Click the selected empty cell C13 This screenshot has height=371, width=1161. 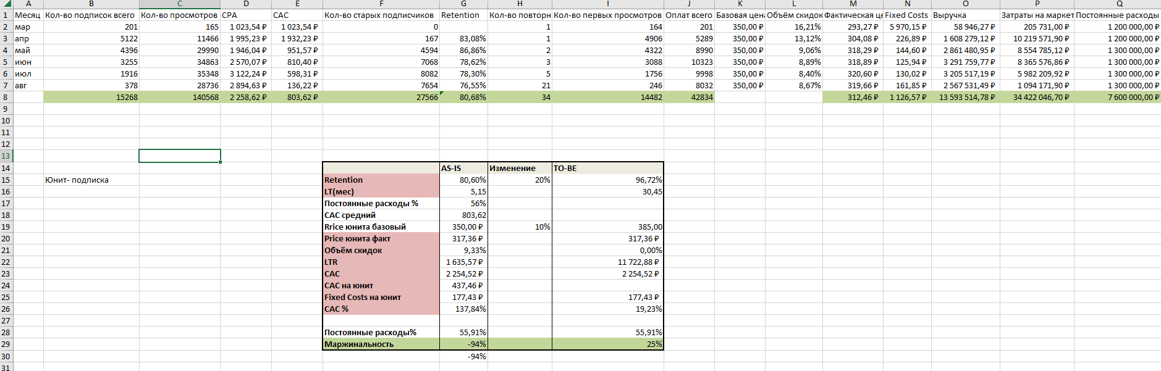click(x=180, y=156)
